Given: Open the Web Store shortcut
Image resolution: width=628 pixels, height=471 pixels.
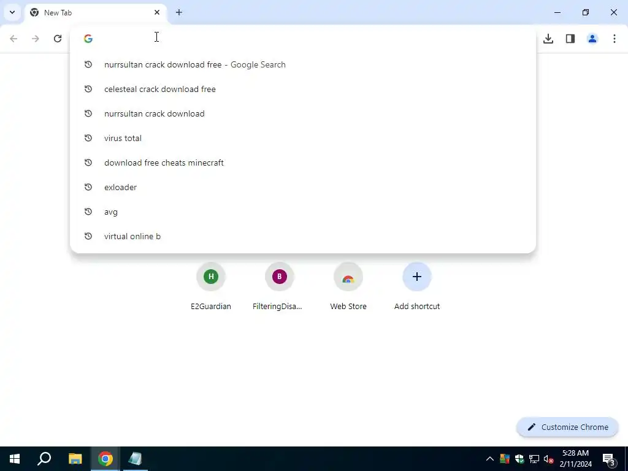Looking at the screenshot, I should click(x=348, y=286).
